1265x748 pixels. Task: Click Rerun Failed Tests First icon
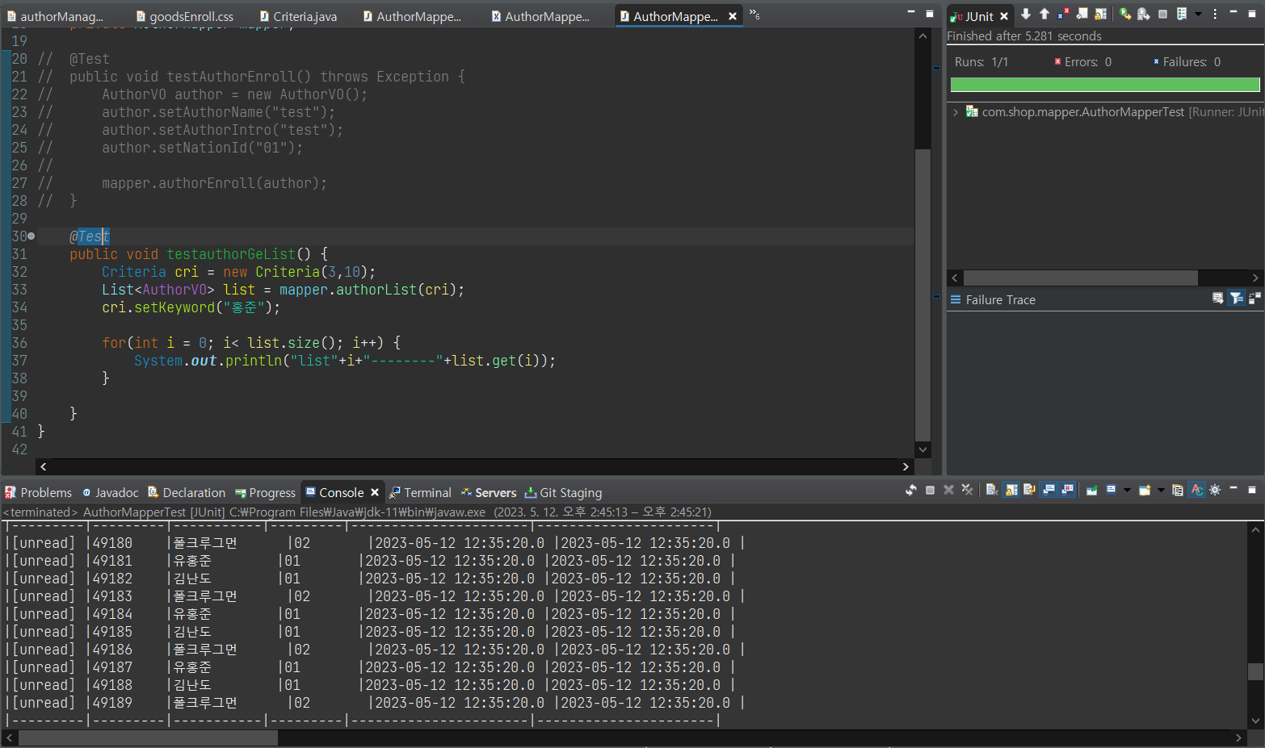(x=1144, y=14)
